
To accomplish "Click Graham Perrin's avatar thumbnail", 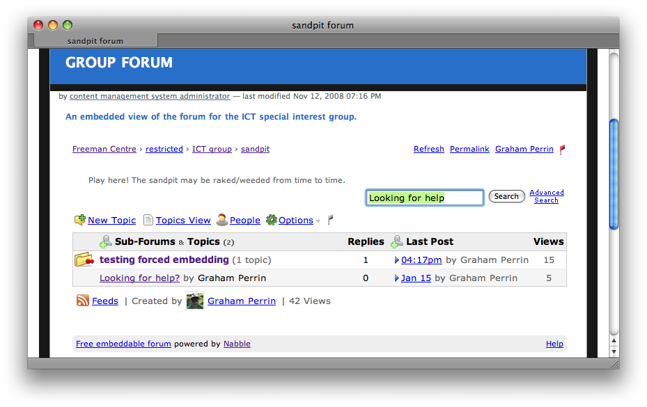I will coord(195,301).
